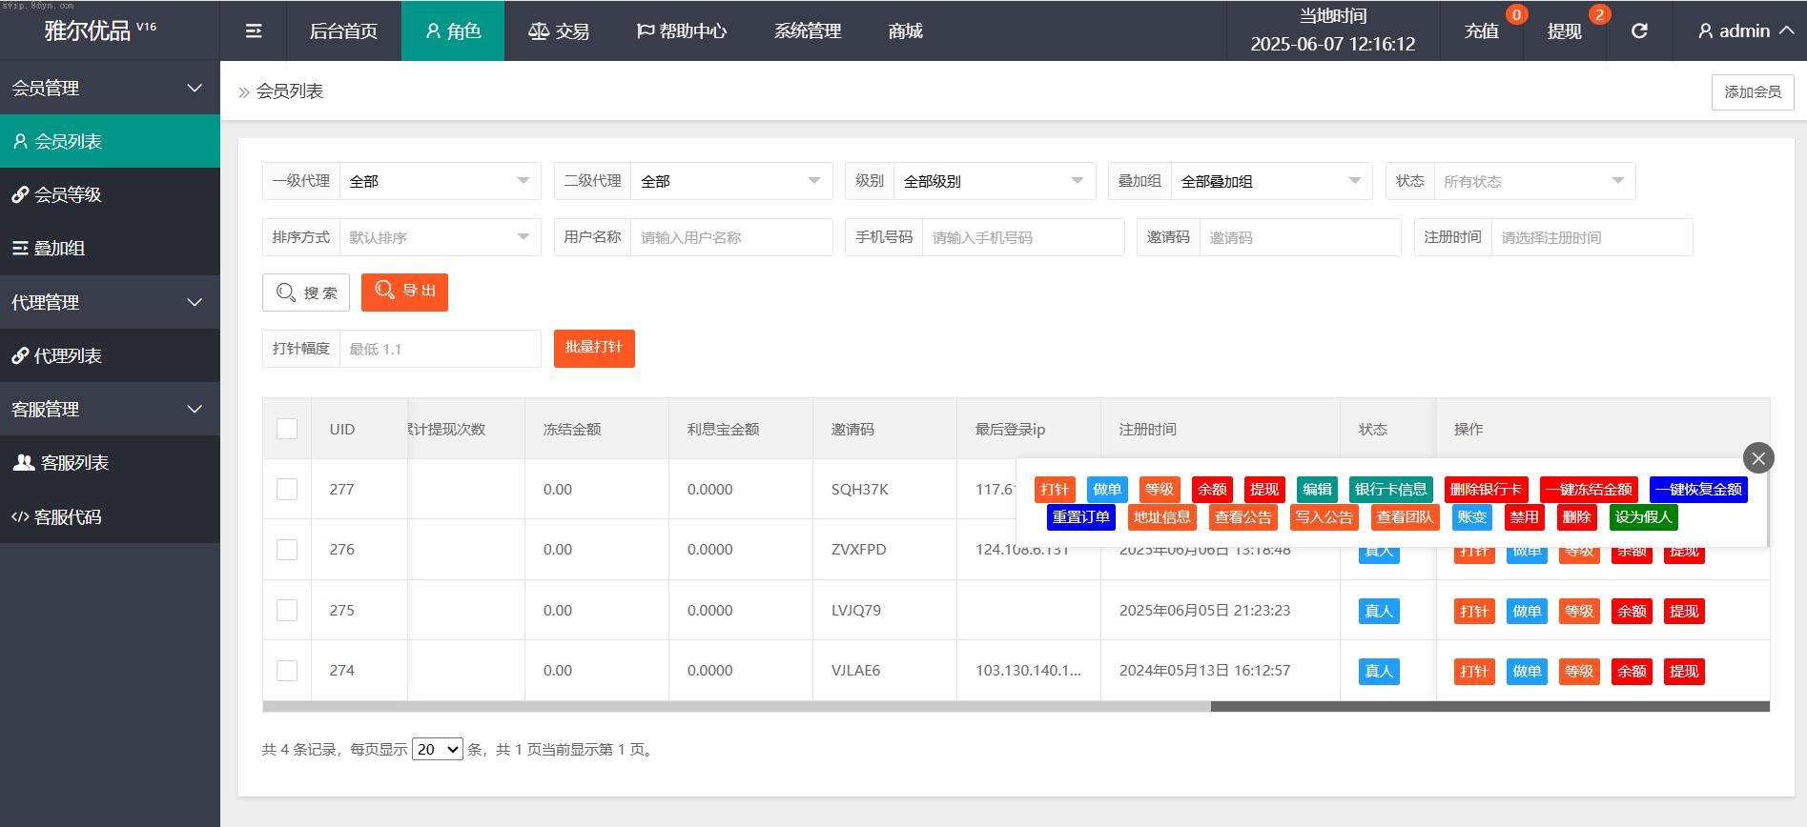The width and height of the screenshot is (1807, 827).
Task: Tick the checkbox for UID 277
Action: pyautogui.click(x=287, y=489)
